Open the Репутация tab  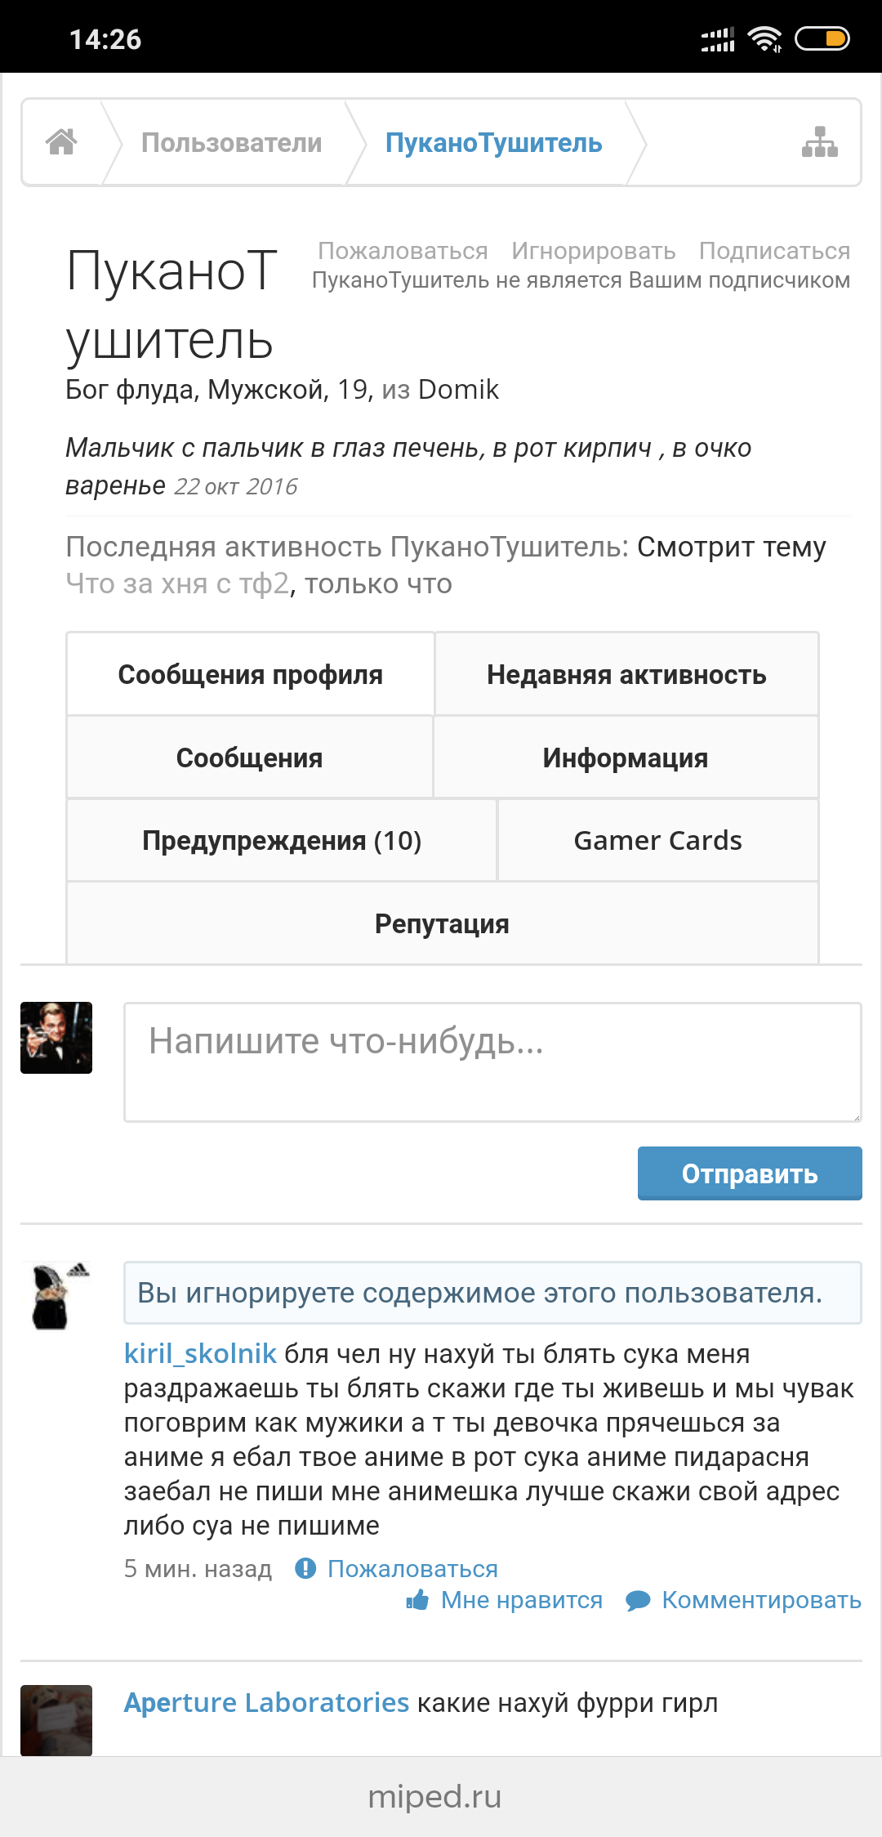442,923
